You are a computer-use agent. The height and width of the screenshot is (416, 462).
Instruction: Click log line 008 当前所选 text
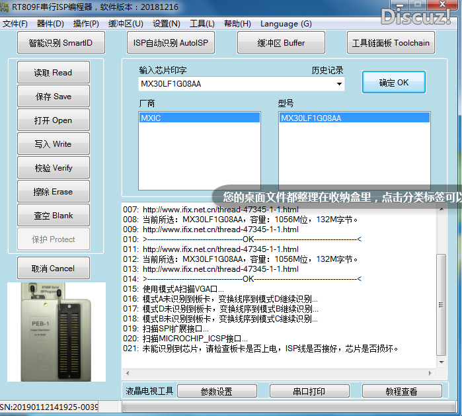tap(250, 220)
